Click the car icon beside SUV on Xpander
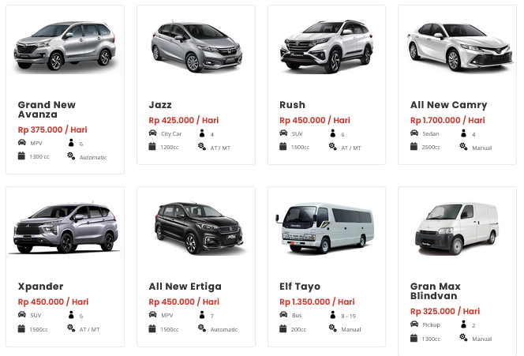This screenshot has height=356, width=524. (x=21, y=315)
